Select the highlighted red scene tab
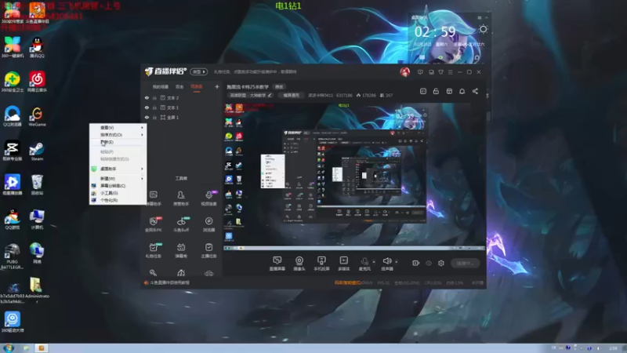 197,87
